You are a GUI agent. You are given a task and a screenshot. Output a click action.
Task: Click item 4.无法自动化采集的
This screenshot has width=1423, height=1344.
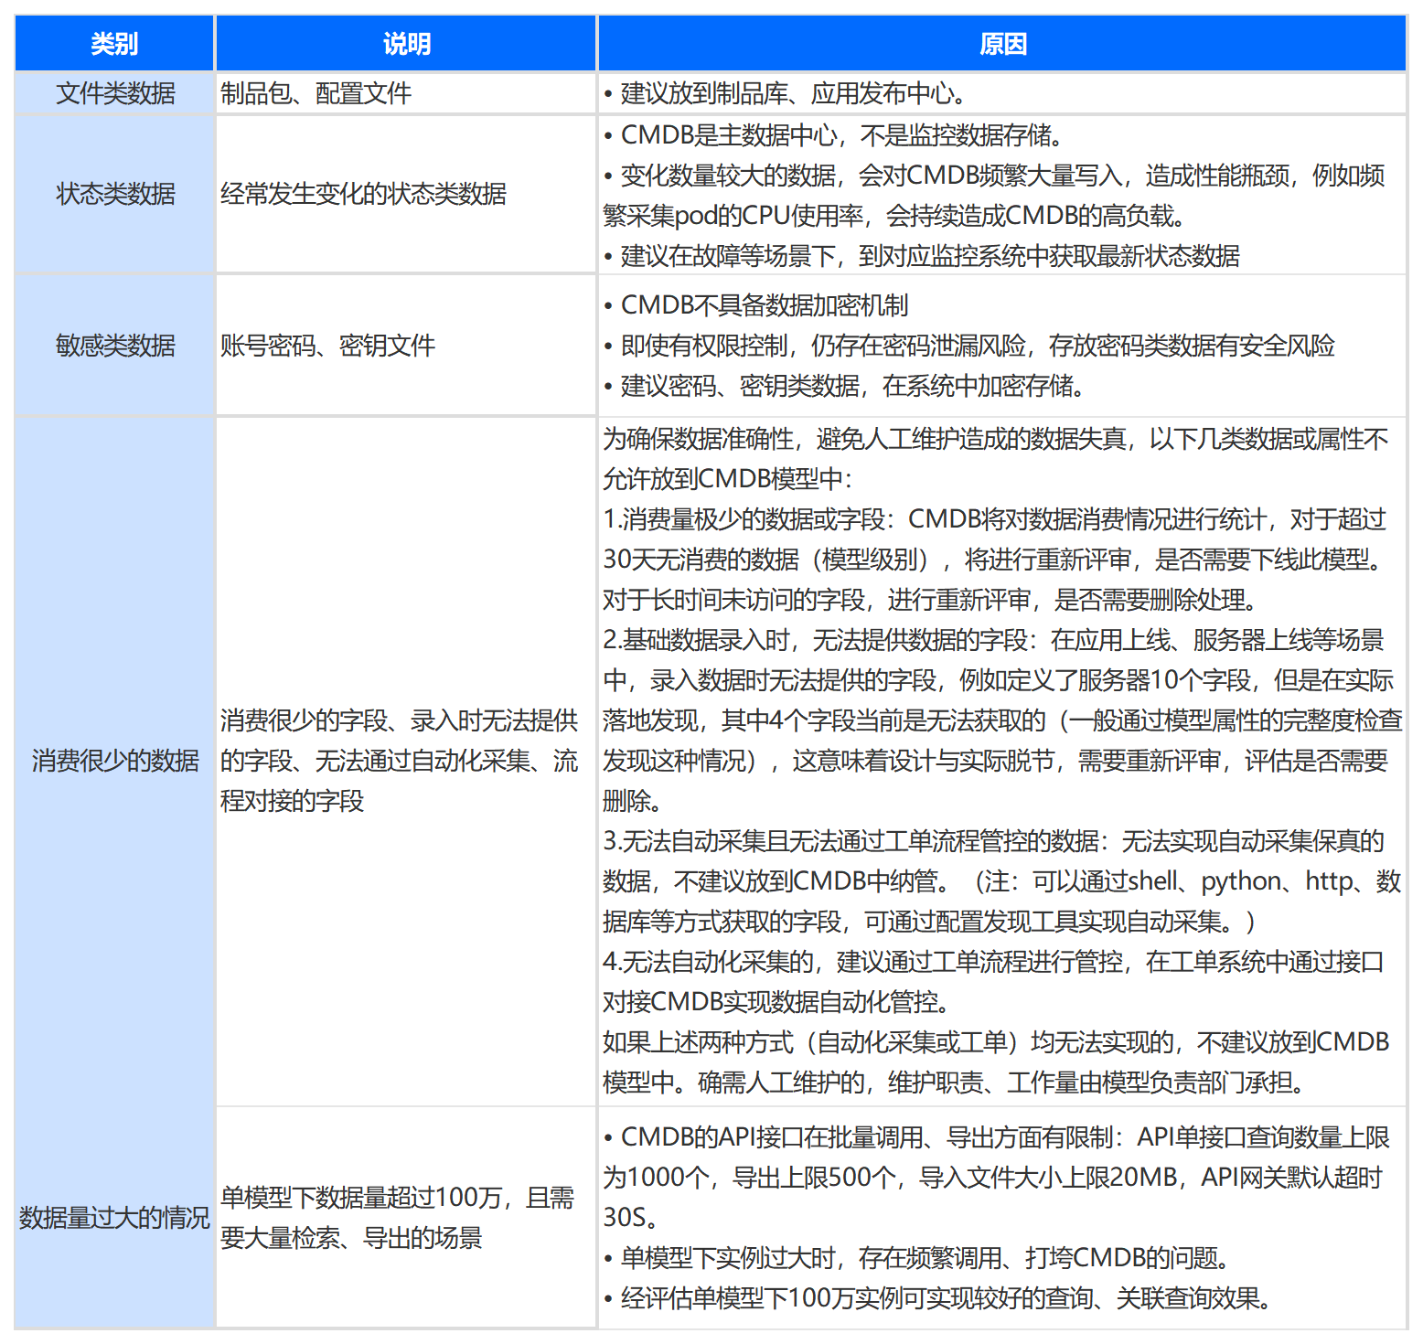pyautogui.click(x=995, y=982)
